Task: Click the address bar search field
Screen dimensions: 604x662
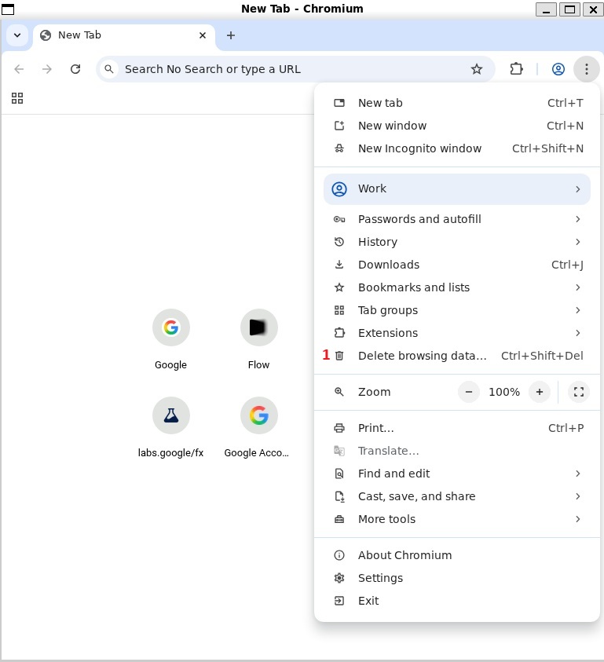Action: pyautogui.click(x=291, y=69)
